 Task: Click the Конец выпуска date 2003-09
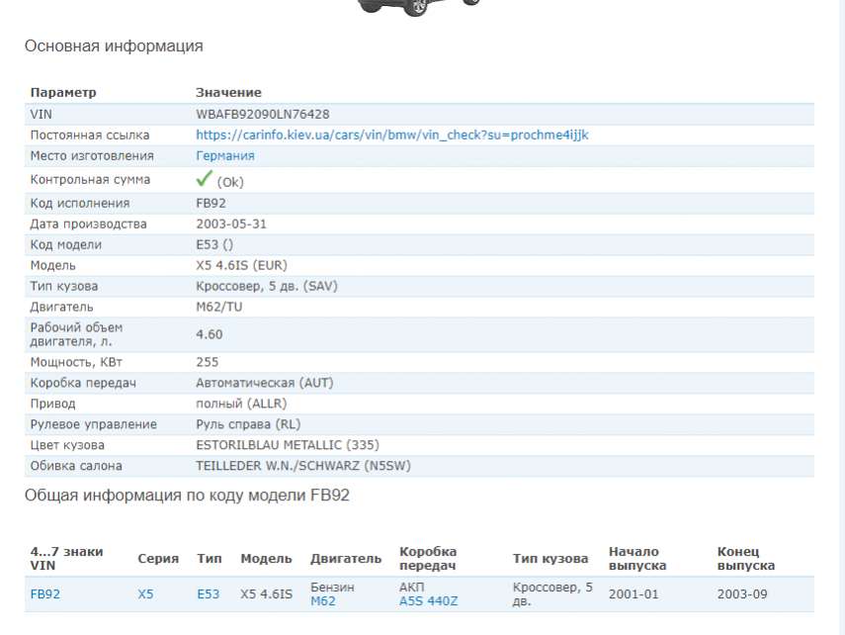point(742,594)
